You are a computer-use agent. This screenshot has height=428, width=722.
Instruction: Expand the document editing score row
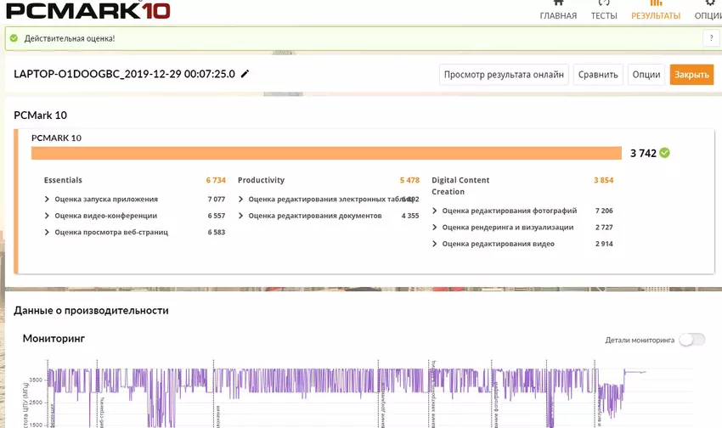[241, 216]
